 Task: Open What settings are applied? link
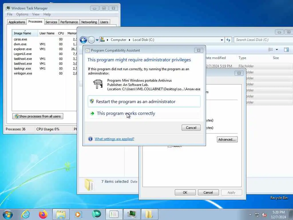click(114, 139)
